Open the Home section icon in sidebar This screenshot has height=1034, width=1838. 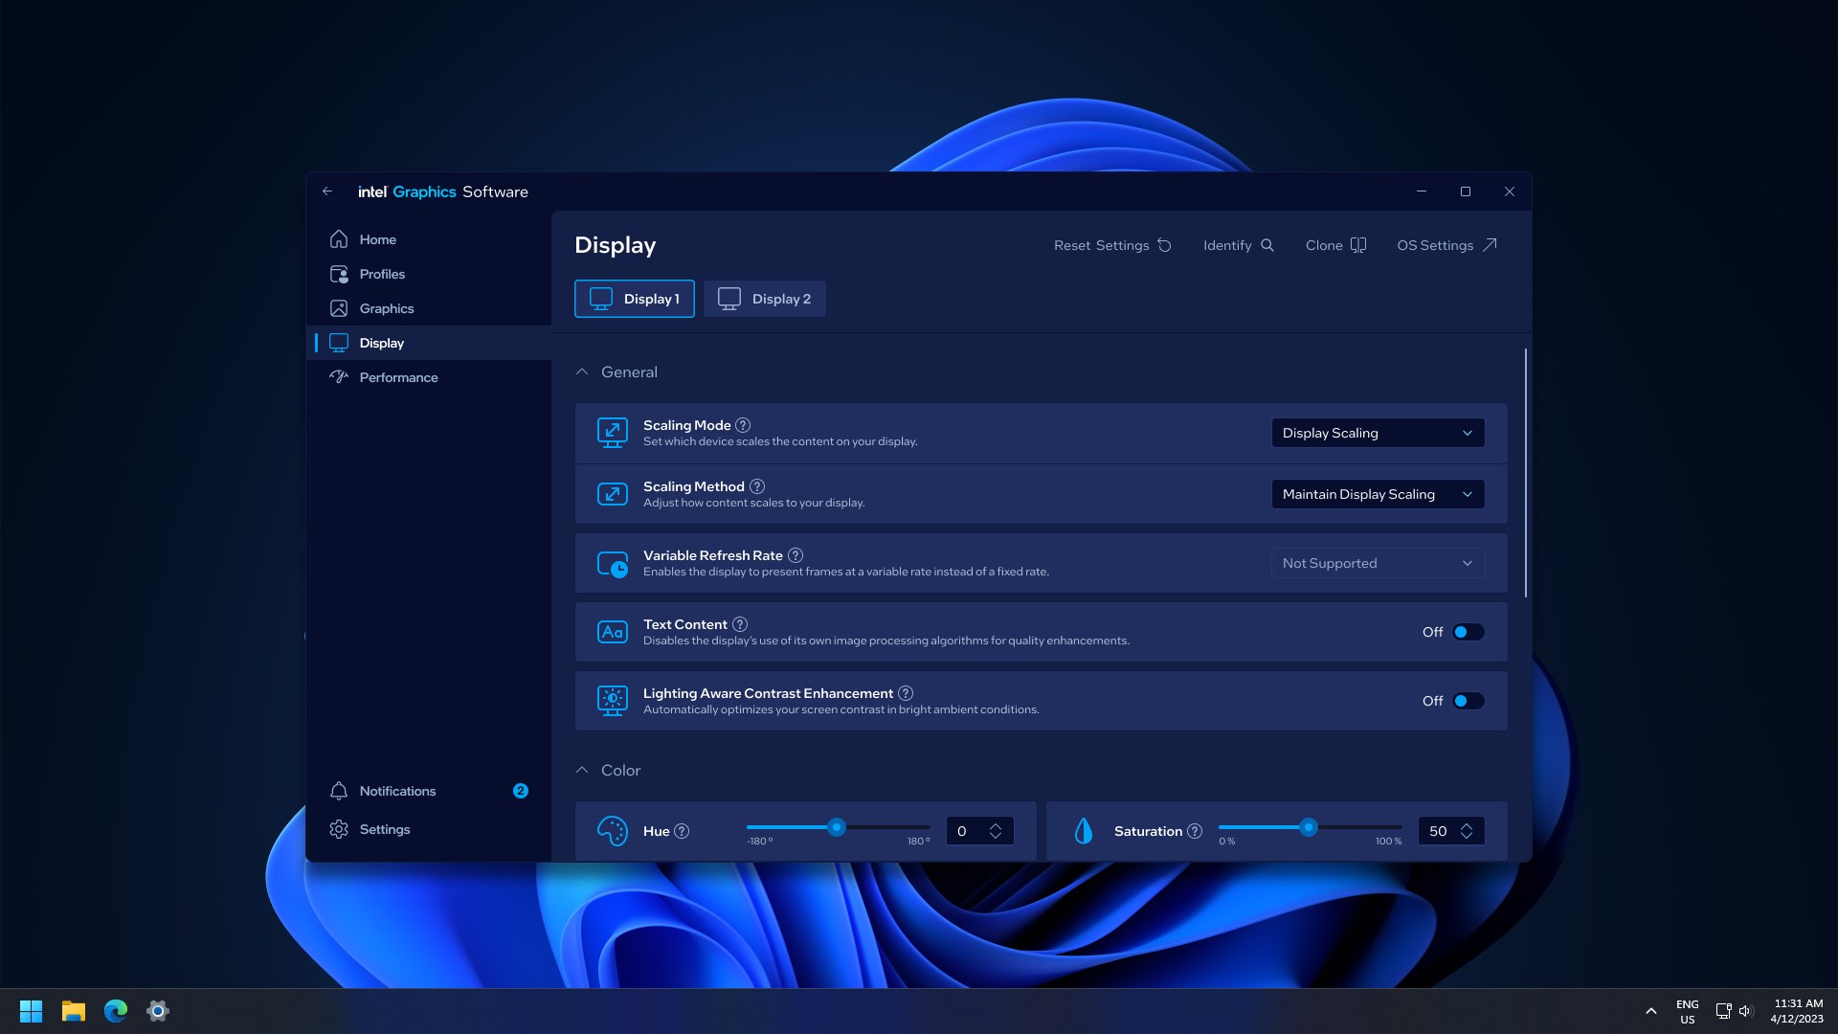[339, 239]
